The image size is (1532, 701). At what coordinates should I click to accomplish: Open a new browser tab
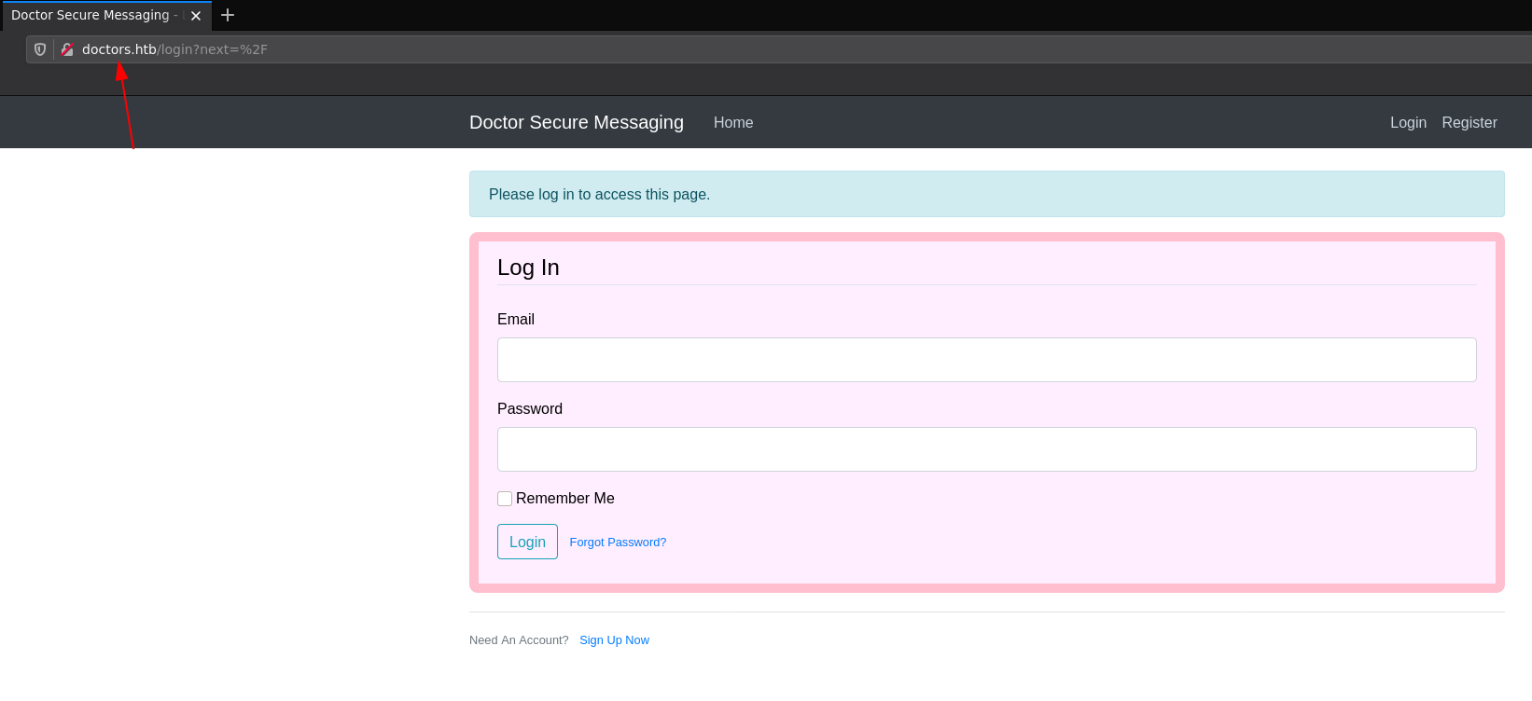tap(228, 15)
